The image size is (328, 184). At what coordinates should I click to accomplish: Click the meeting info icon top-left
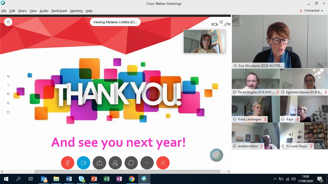click(8, 22)
